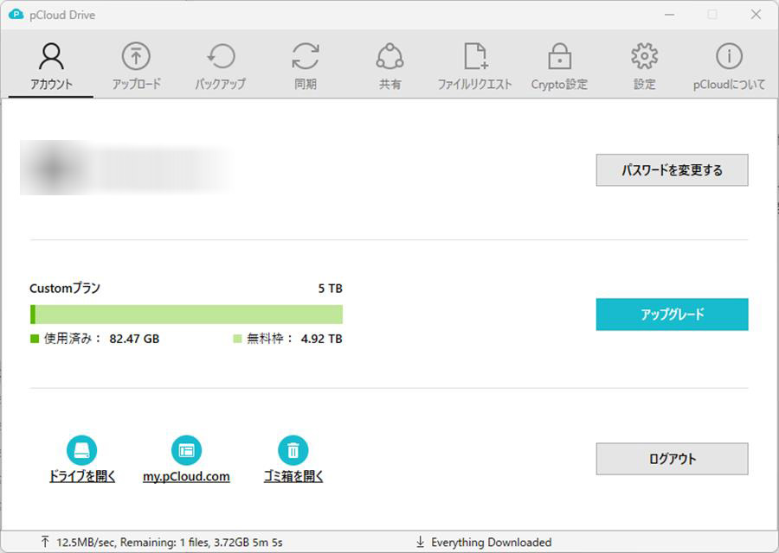Click the upload arrow status icon
The image size is (779, 553).
point(45,542)
